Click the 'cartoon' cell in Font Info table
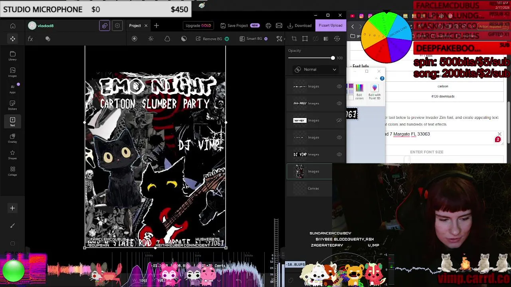Image resolution: width=511 pixels, height=287 pixels. 443,86
